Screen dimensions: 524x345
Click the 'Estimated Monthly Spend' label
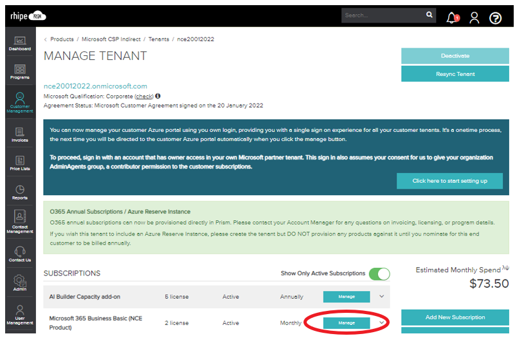click(458, 270)
